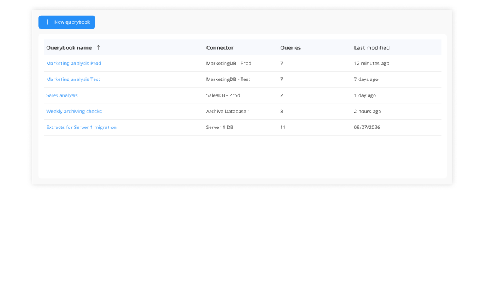Image resolution: width=484 pixels, height=293 pixels.
Task: Click the New querybook button
Action: coord(67,22)
